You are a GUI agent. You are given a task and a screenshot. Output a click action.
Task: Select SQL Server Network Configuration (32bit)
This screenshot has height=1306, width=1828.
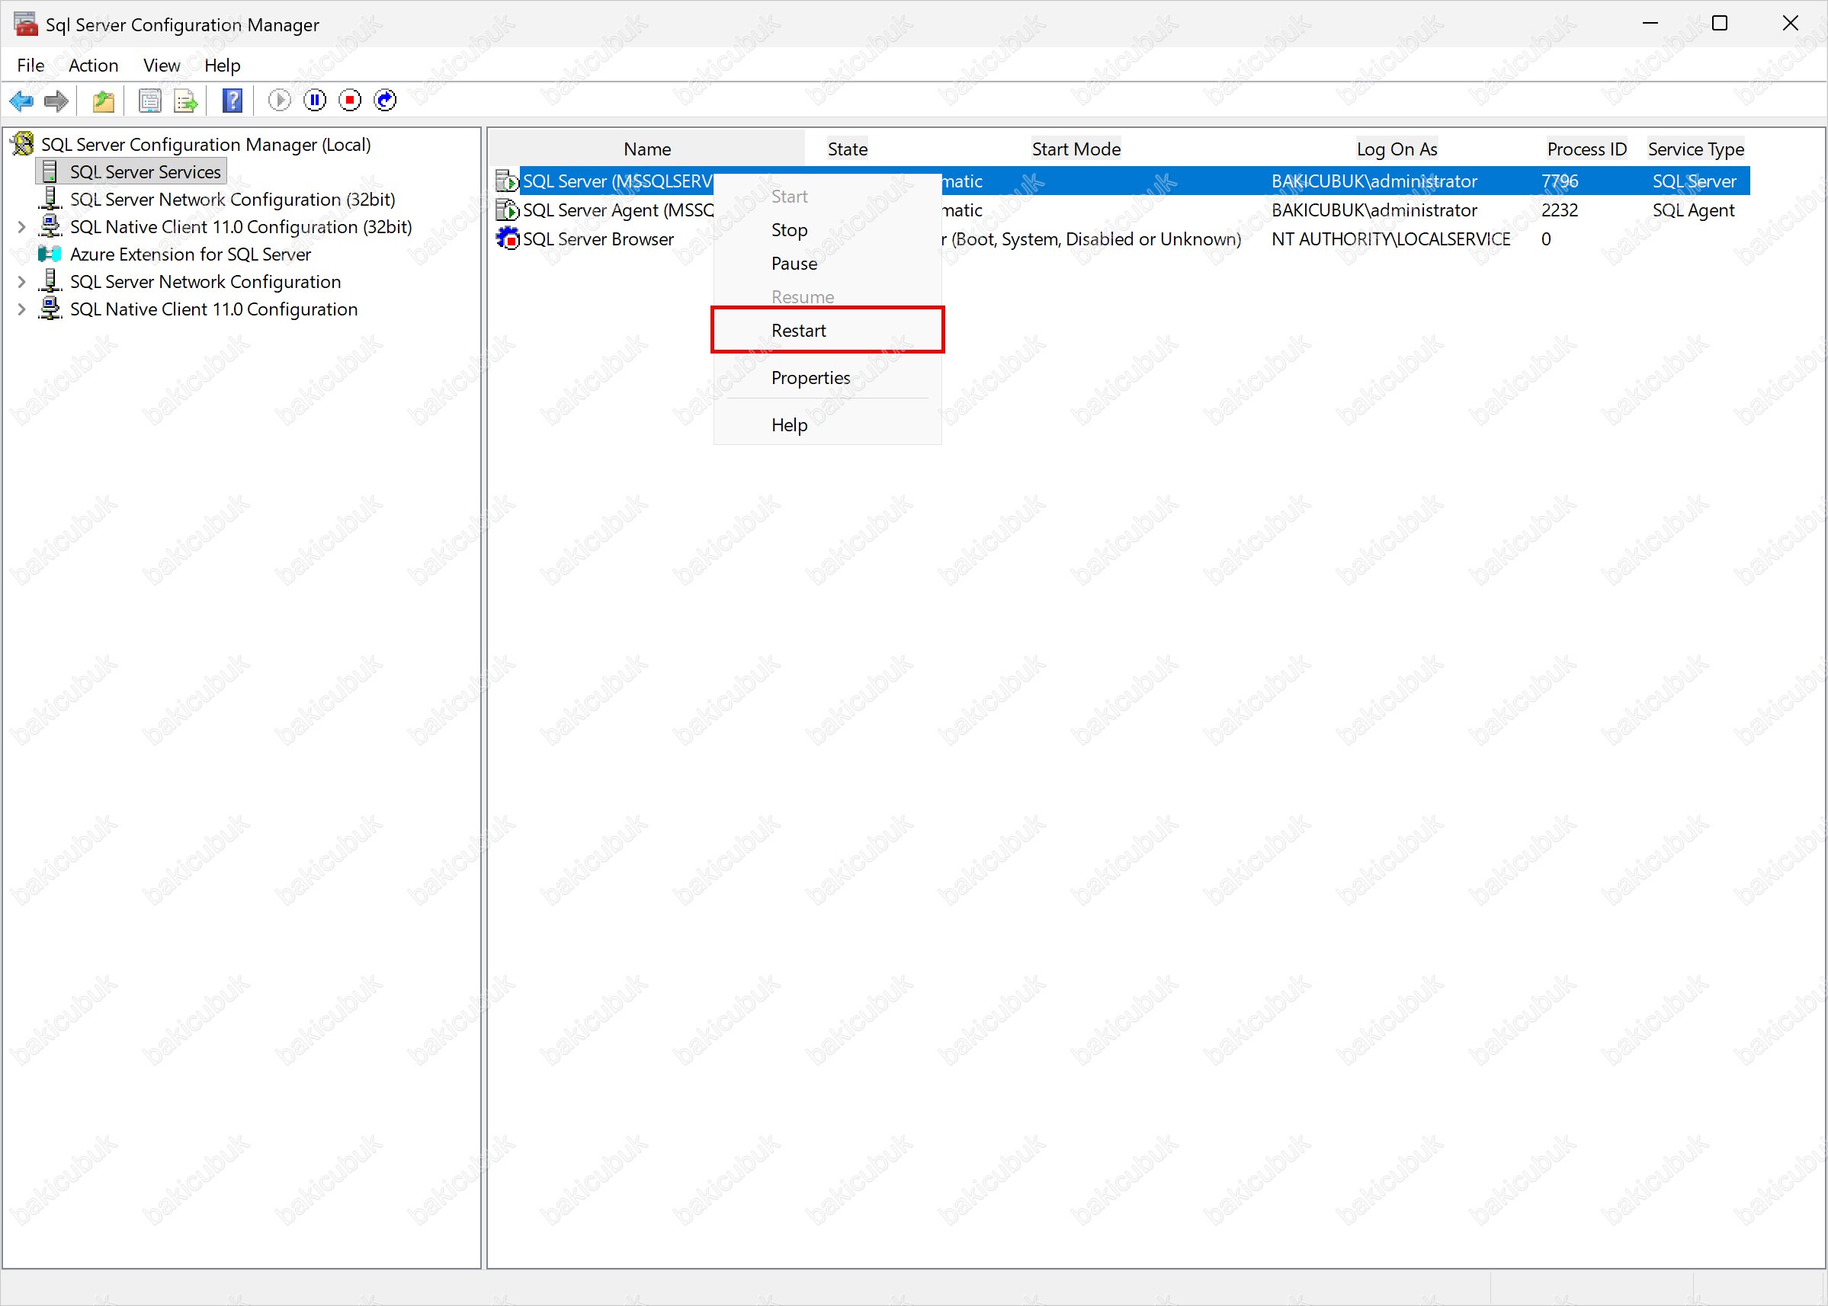tap(232, 200)
